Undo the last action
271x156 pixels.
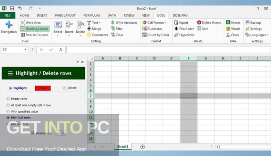coord(20,8)
